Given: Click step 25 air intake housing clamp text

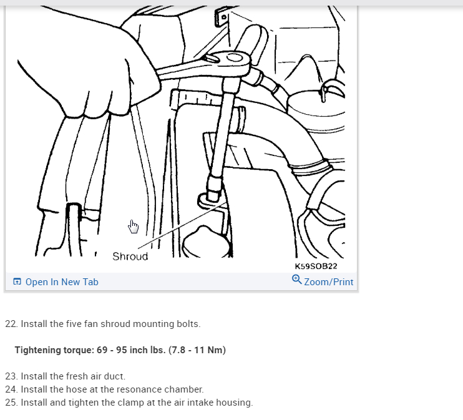Looking at the screenshot, I should pyautogui.click(x=129, y=403).
